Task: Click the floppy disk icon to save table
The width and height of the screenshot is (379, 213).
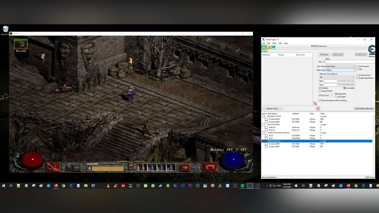Action: click(x=273, y=47)
